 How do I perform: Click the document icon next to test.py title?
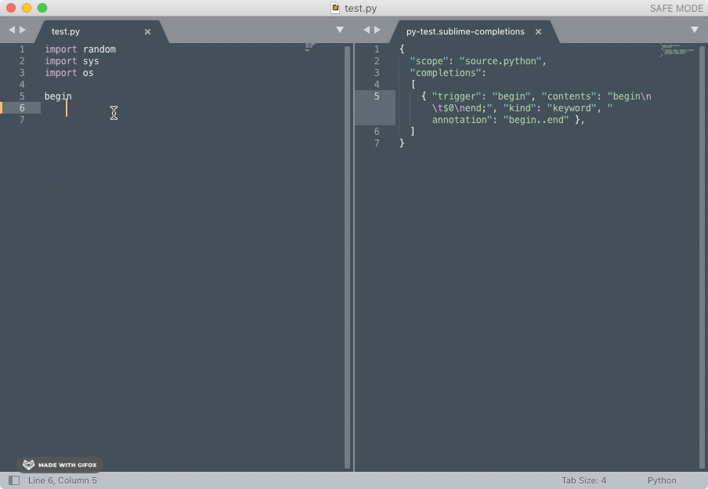[x=333, y=9]
